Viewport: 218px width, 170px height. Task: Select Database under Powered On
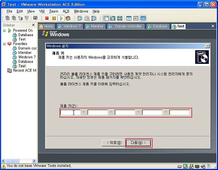pos(26,35)
